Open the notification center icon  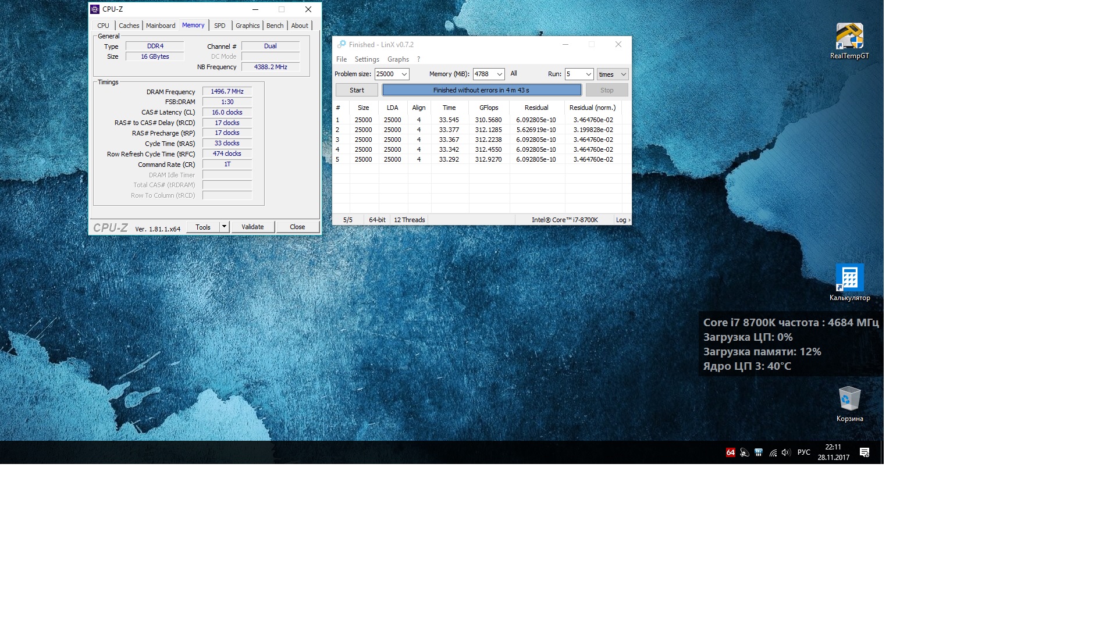click(865, 452)
